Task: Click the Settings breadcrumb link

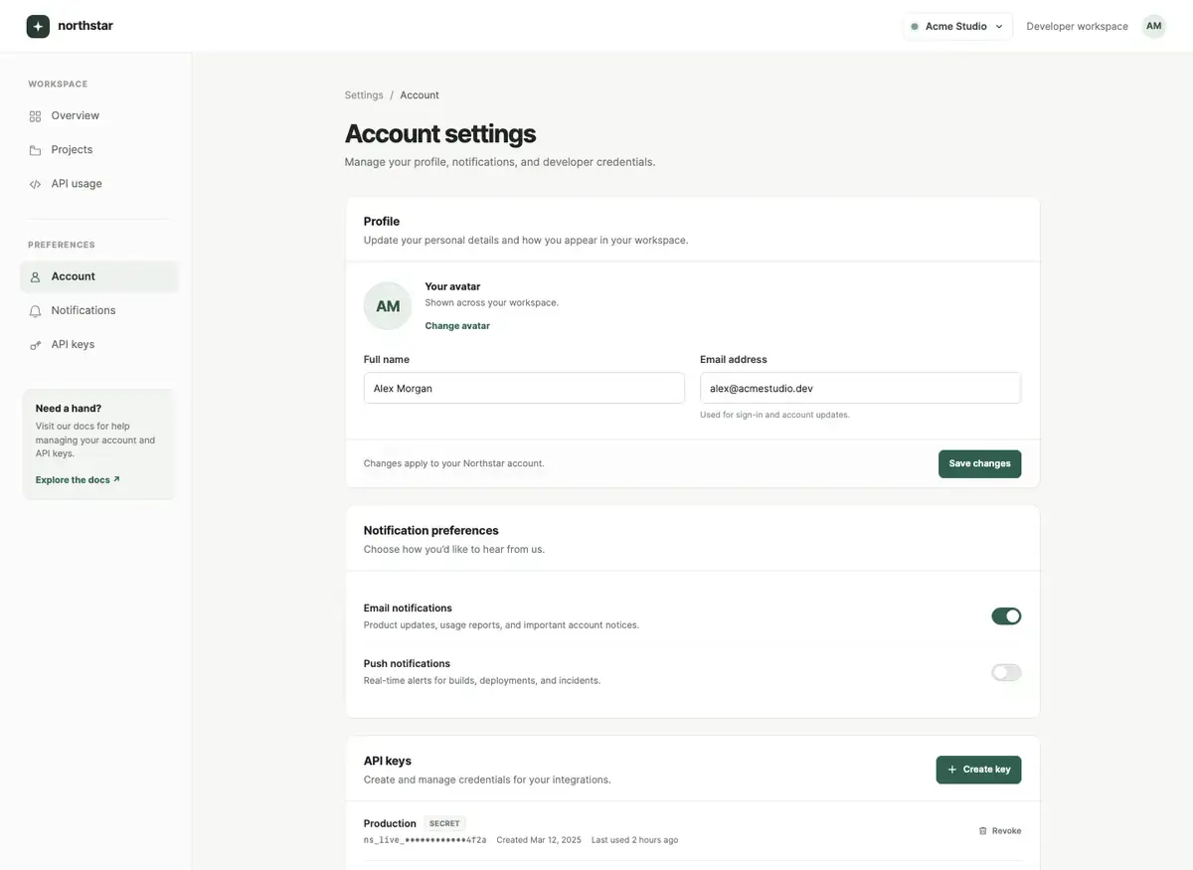Action: pos(364,95)
